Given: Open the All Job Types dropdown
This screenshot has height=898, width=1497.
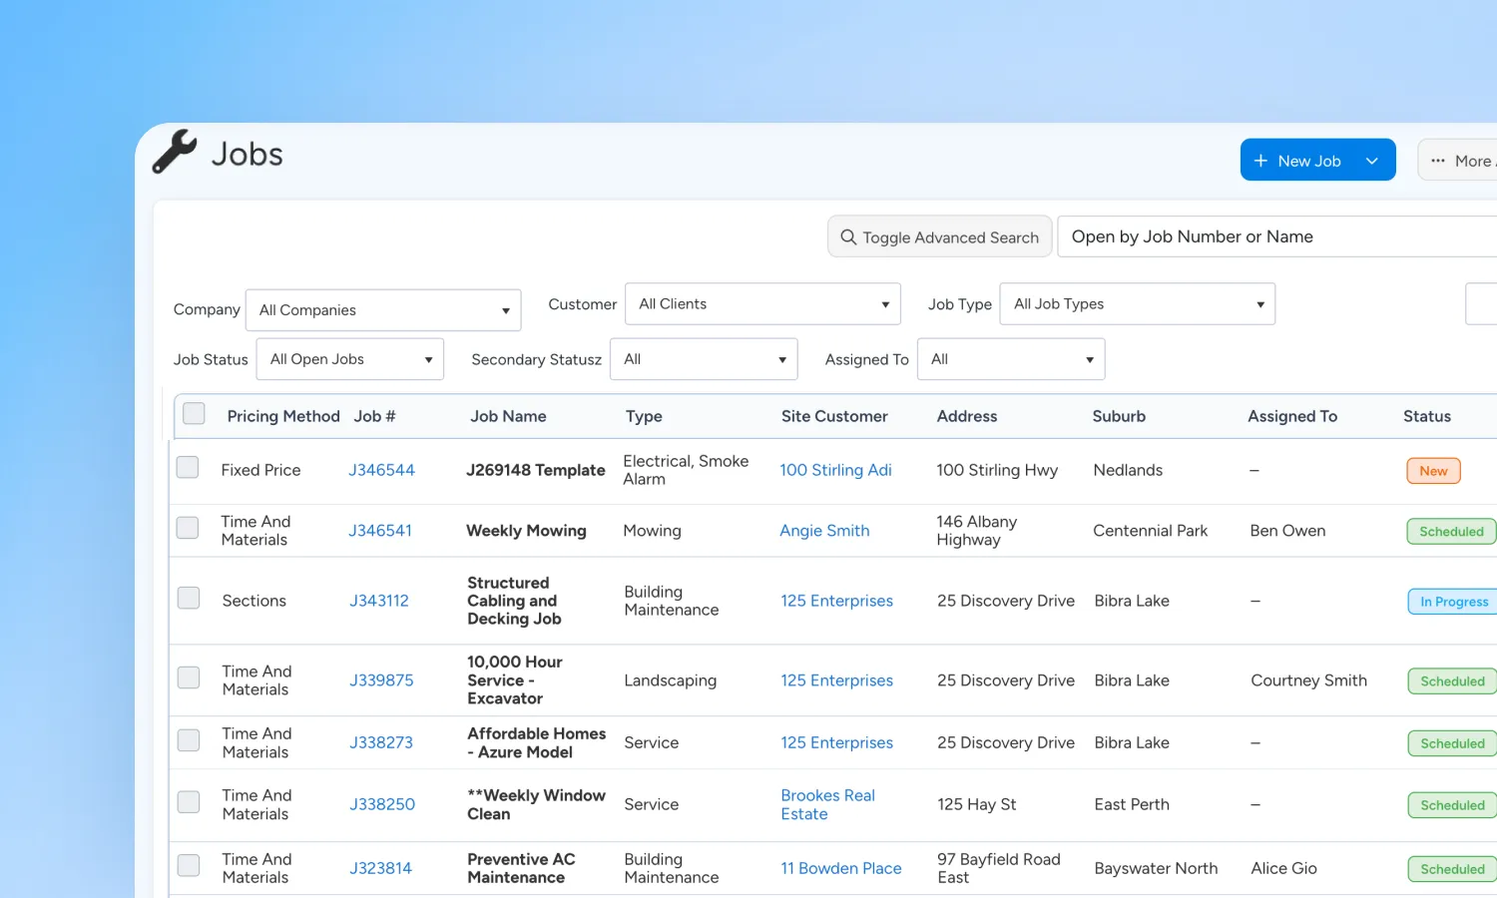Looking at the screenshot, I should pyautogui.click(x=1138, y=304).
